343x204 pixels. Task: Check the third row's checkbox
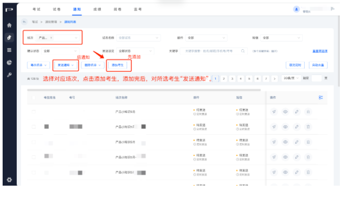[x=34, y=142]
